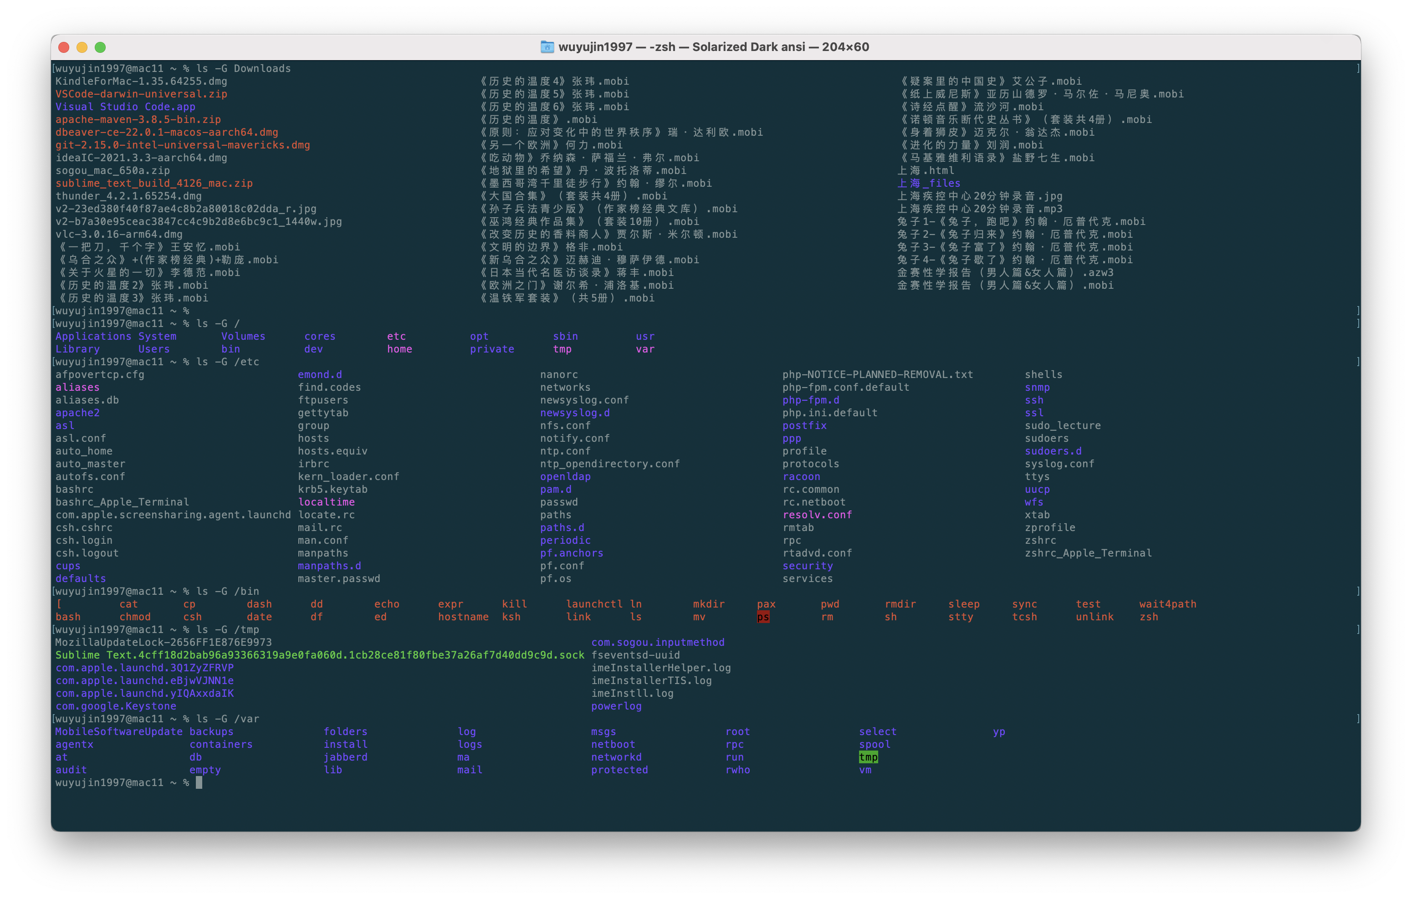
Task: Click the MobileSoftwareUpdate directory under /var
Action: click(118, 732)
